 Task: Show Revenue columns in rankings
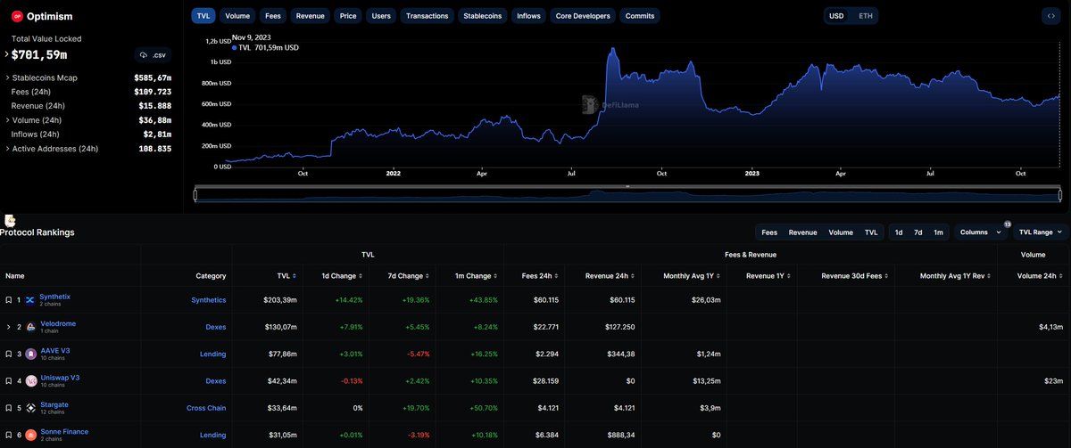click(802, 232)
